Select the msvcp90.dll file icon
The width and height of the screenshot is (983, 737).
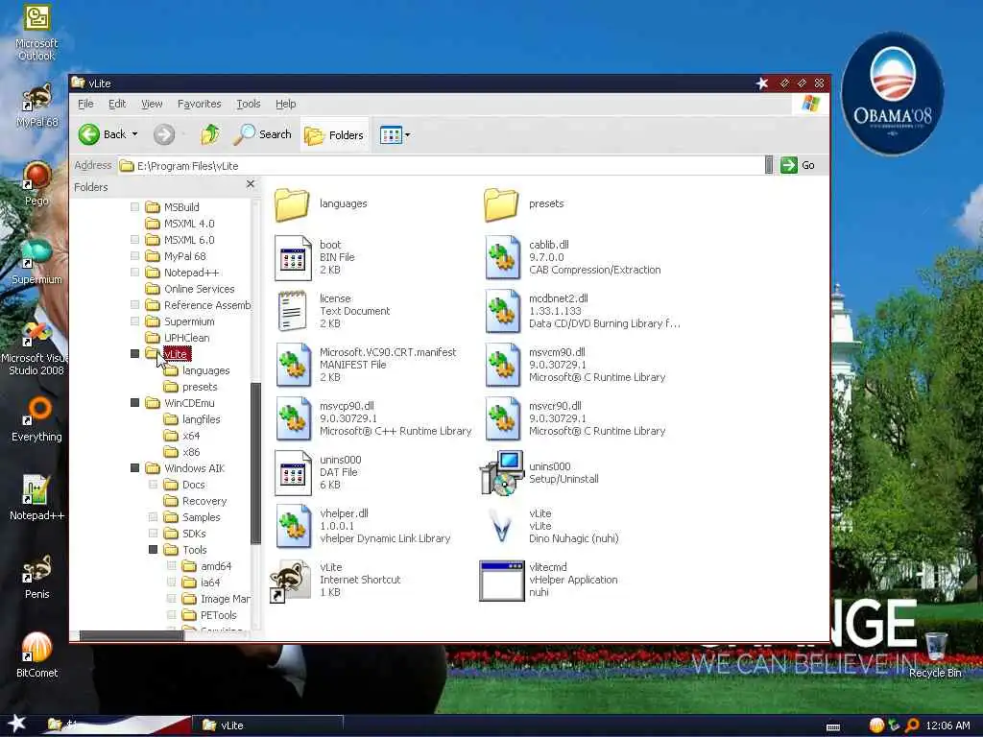click(293, 418)
